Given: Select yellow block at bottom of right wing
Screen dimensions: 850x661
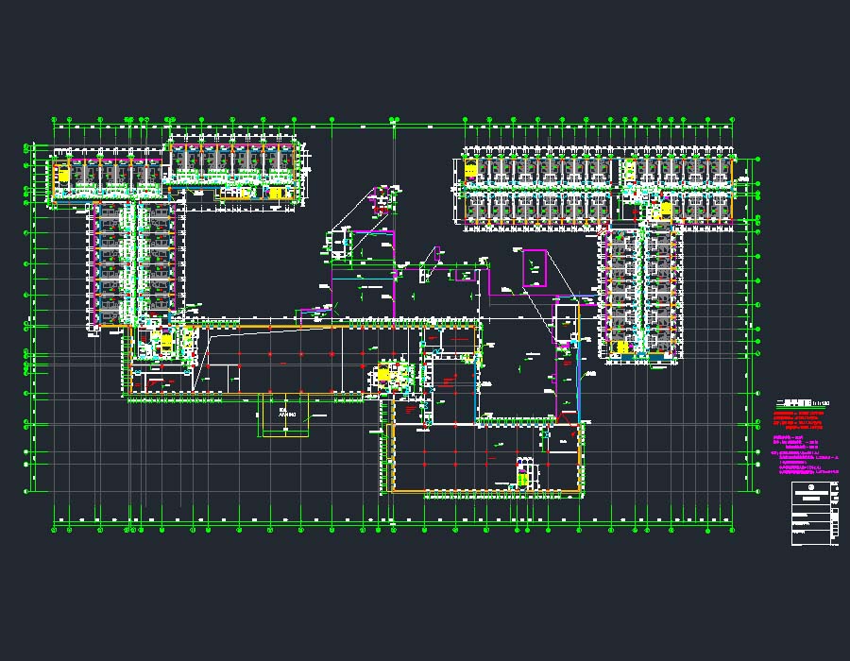Looking at the screenshot, I should 622,347.
